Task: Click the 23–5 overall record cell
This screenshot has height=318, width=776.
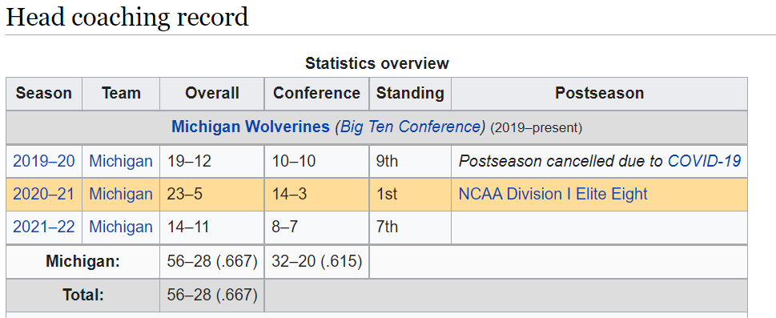Action: click(x=211, y=194)
